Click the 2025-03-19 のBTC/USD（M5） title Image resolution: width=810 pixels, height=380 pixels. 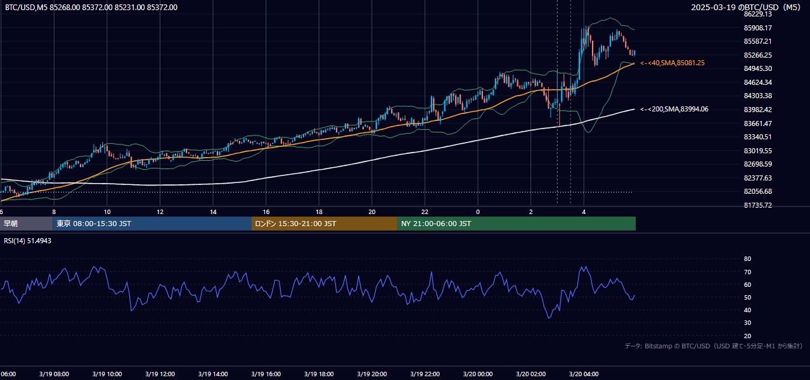[x=746, y=8]
